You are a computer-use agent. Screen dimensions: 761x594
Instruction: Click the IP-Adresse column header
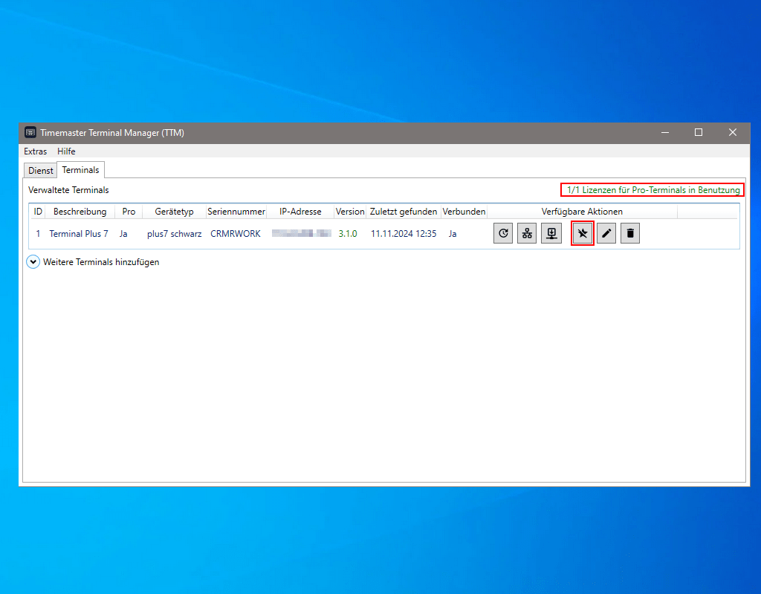point(300,212)
